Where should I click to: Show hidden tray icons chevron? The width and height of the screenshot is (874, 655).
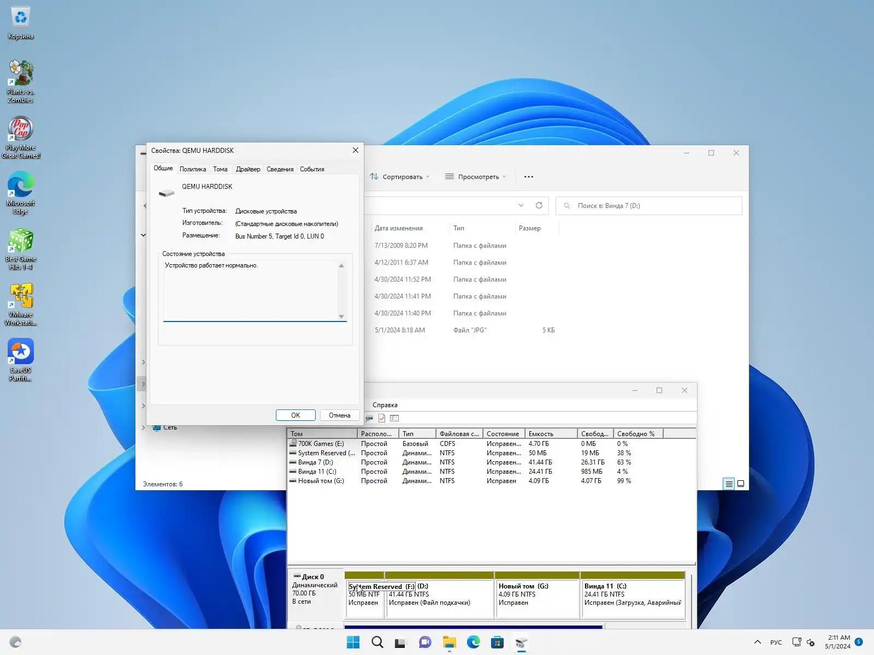[x=758, y=642]
